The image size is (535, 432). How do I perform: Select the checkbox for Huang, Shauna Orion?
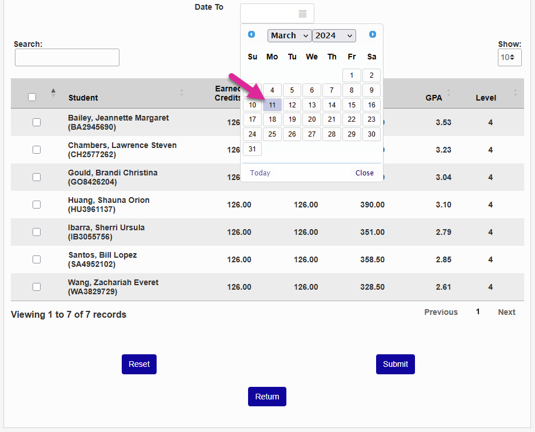tap(37, 205)
